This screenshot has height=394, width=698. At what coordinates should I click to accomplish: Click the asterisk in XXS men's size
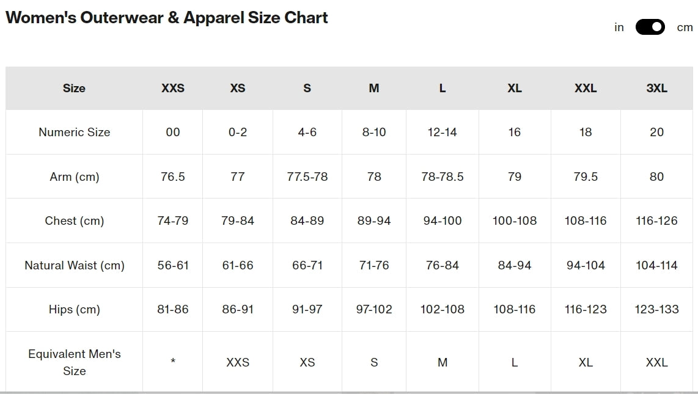click(x=173, y=361)
